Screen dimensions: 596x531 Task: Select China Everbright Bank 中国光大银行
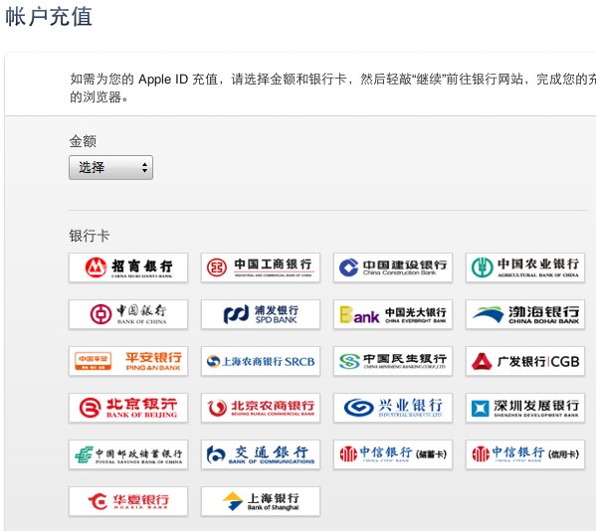coord(393,314)
